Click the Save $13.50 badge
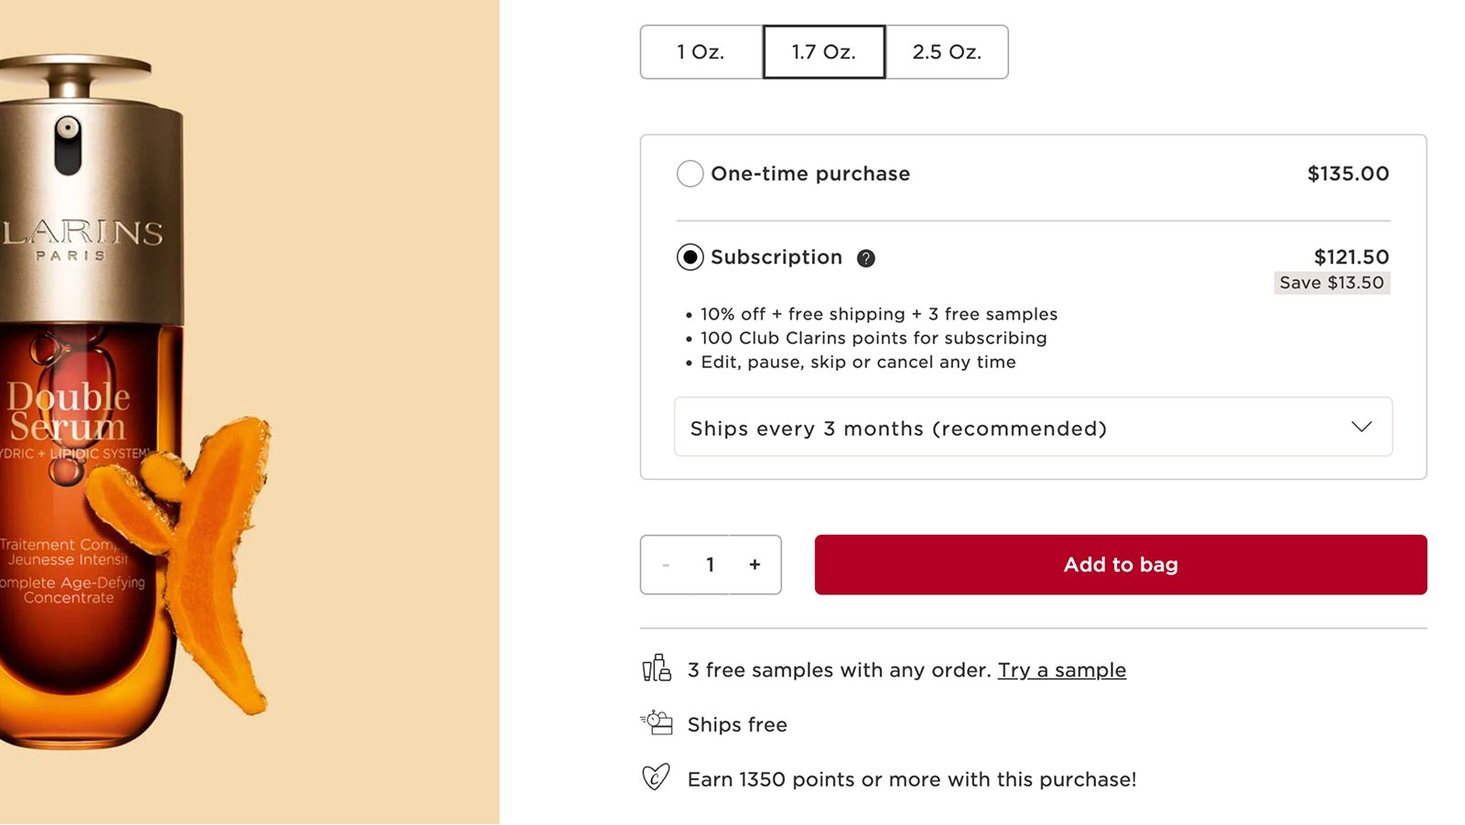Screen dimensions: 1465x825 coord(1331,283)
